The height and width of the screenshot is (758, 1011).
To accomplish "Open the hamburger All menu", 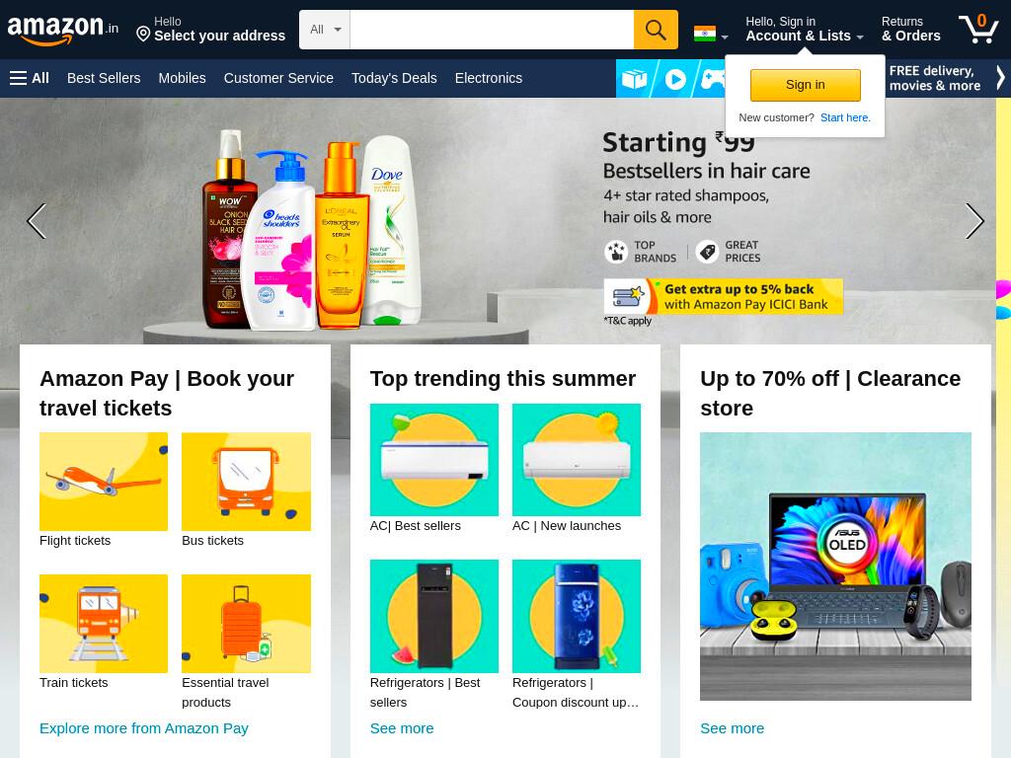I will tap(30, 78).
